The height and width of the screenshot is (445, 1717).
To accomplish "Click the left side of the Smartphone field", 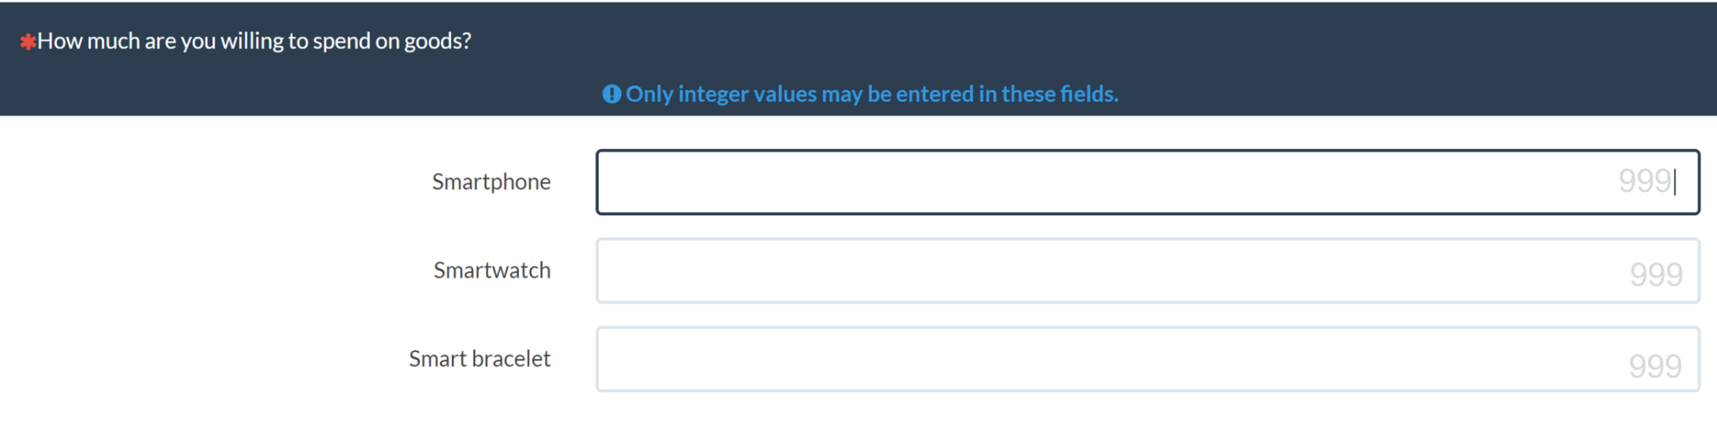I will point(671,182).
